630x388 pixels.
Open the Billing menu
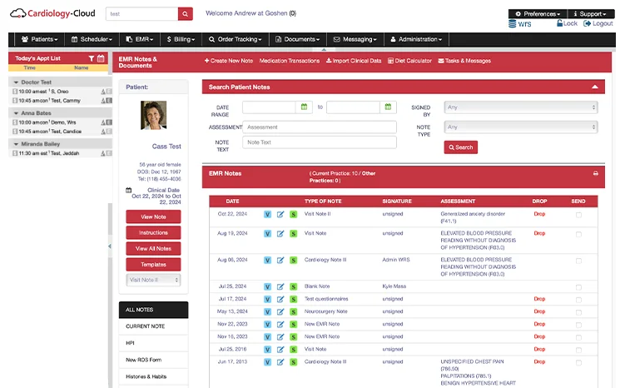click(183, 39)
